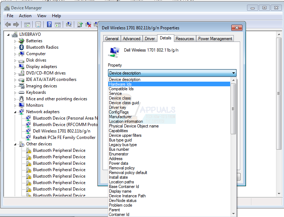This screenshot has height=217, width=284.
Task: Click the Disk drives category icon
Action: pyautogui.click(x=22, y=61)
